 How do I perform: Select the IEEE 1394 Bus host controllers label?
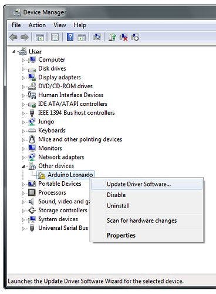(76, 113)
